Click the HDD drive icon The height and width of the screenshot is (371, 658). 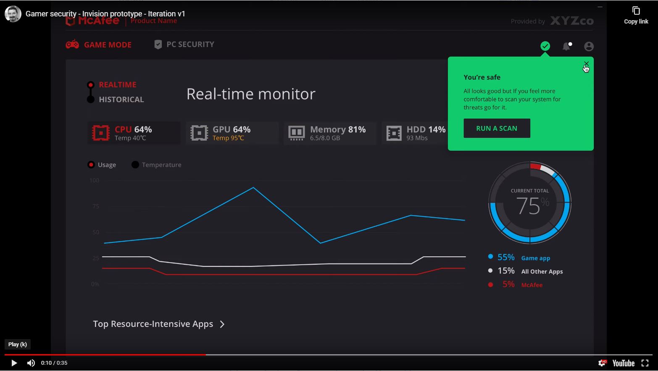tap(394, 133)
